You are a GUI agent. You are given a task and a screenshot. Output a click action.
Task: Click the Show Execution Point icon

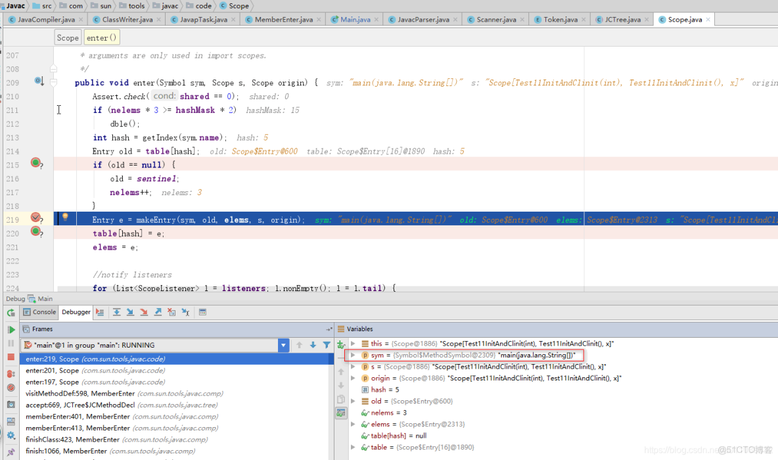tap(99, 312)
